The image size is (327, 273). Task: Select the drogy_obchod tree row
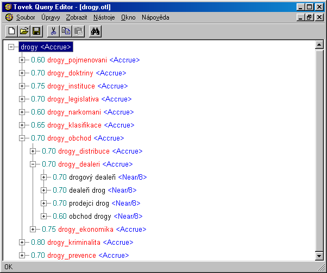(x=78, y=138)
